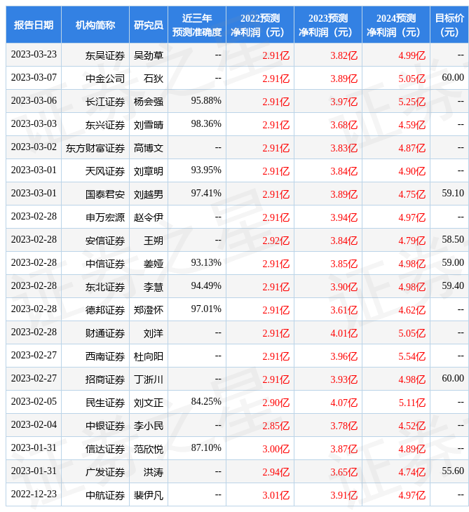Click the 2022-12-23 report date
This screenshot has width=469, height=512.
click(x=34, y=494)
